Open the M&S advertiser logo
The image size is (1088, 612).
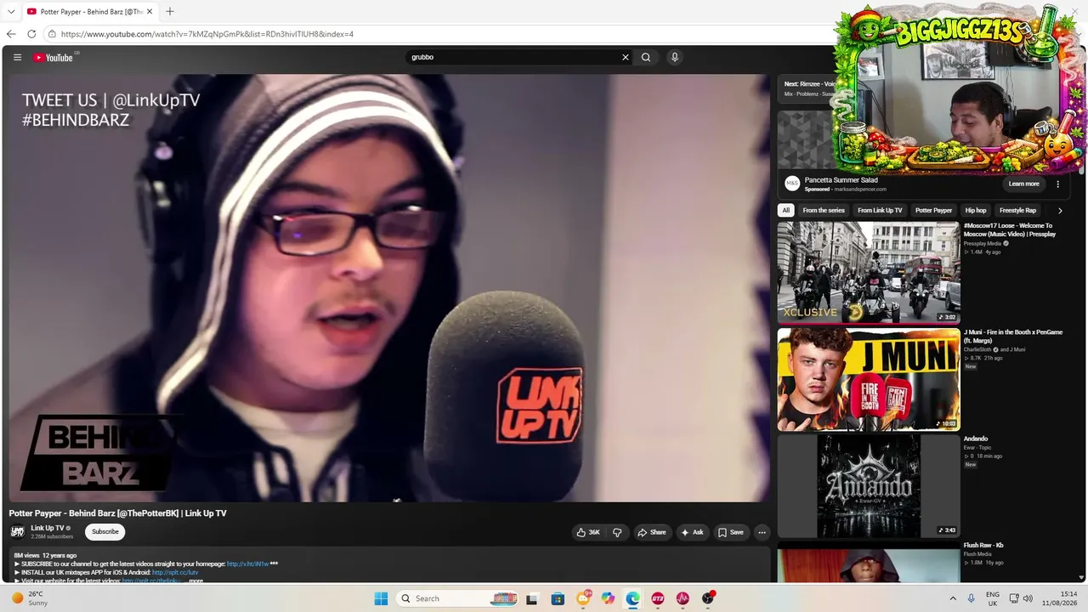[792, 184]
